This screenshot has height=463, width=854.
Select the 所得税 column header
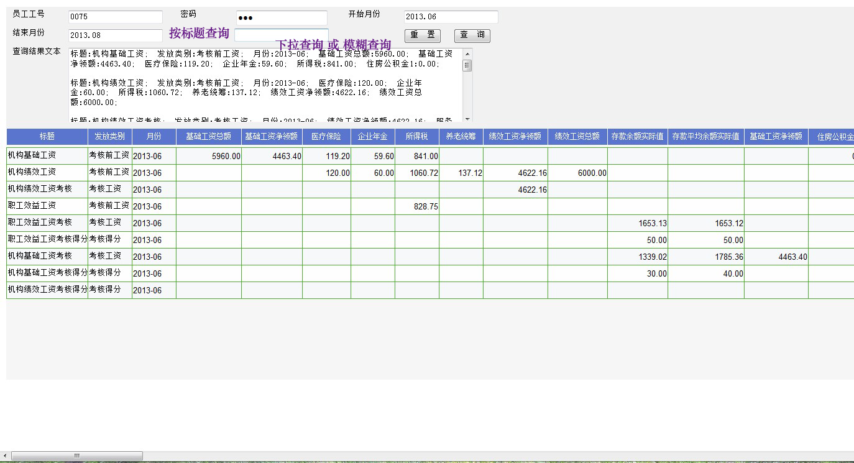tap(416, 137)
